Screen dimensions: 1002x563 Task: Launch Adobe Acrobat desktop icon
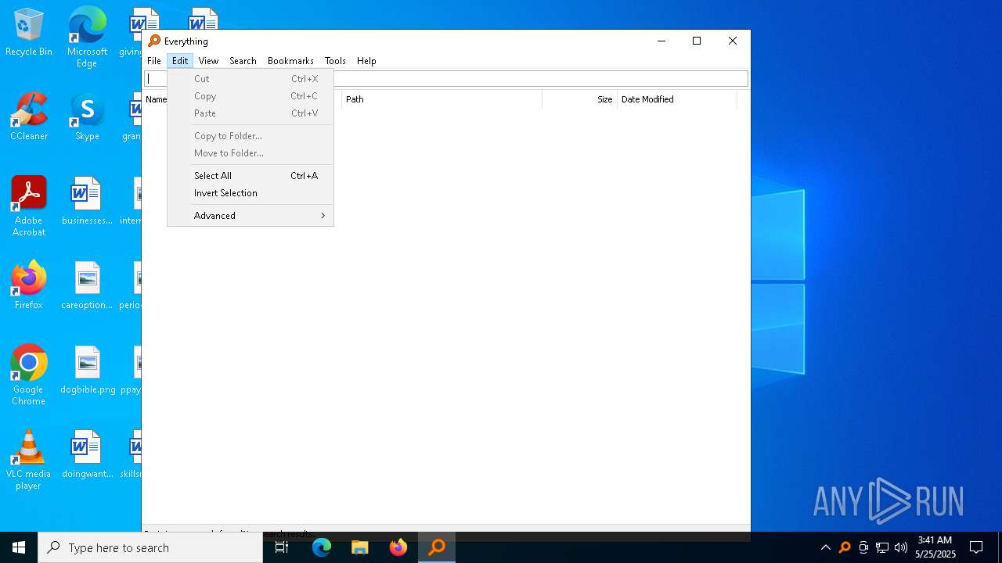click(29, 206)
